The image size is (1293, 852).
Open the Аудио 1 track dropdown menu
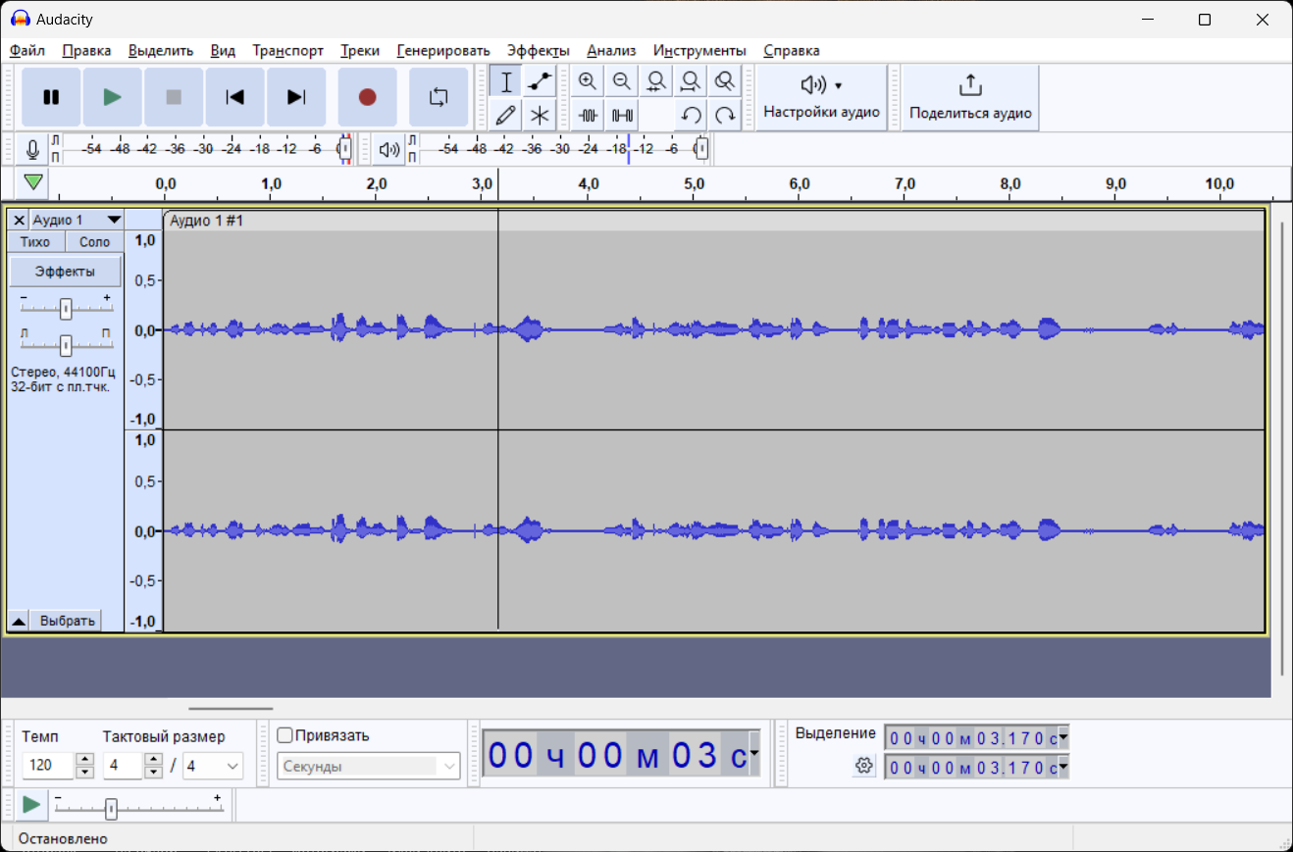point(114,221)
